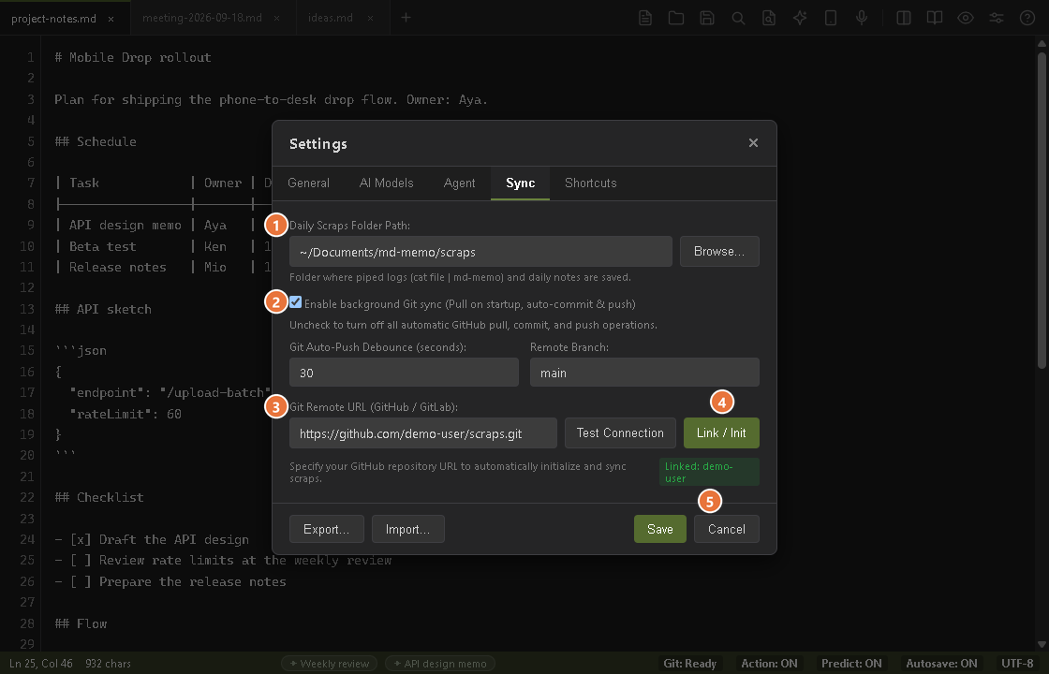Click the Remote Branch input field
This screenshot has height=674, width=1049.
644,373
